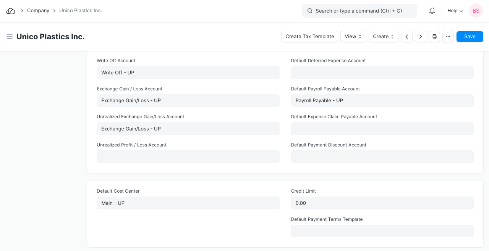Go to next company record

(x=421, y=37)
